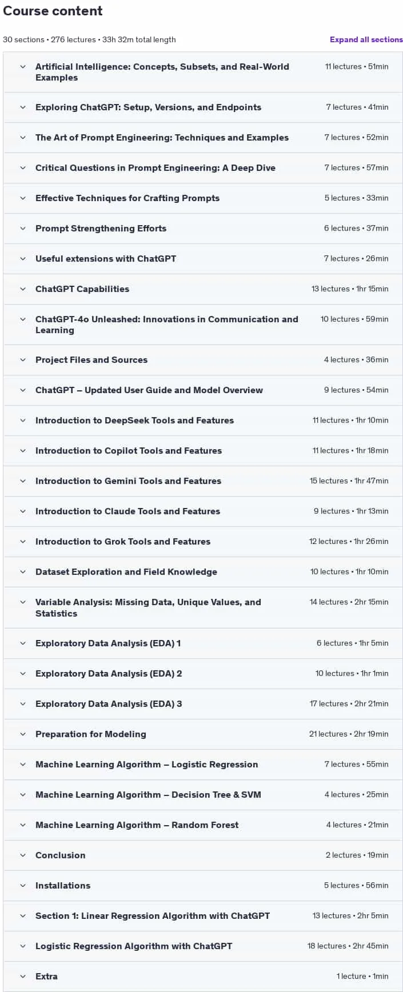This screenshot has width=403, height=992.
Task: Open Logistic Regression Algorithm with ChatGPT section
Action: 134,946
